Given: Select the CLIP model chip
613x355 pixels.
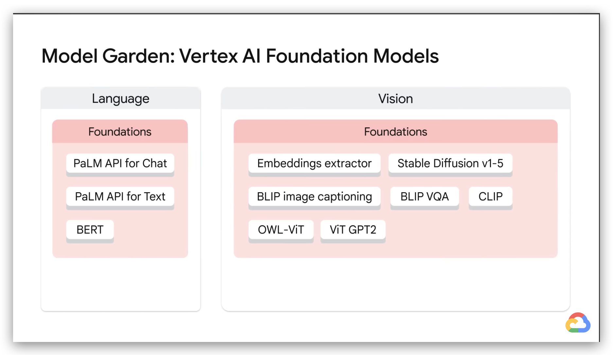Looking at the screenshot, I should pyautogui.click(x=491, y=197).
